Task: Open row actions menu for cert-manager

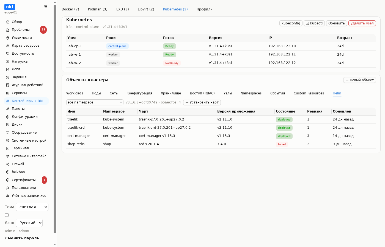Action: coord(369,136)
